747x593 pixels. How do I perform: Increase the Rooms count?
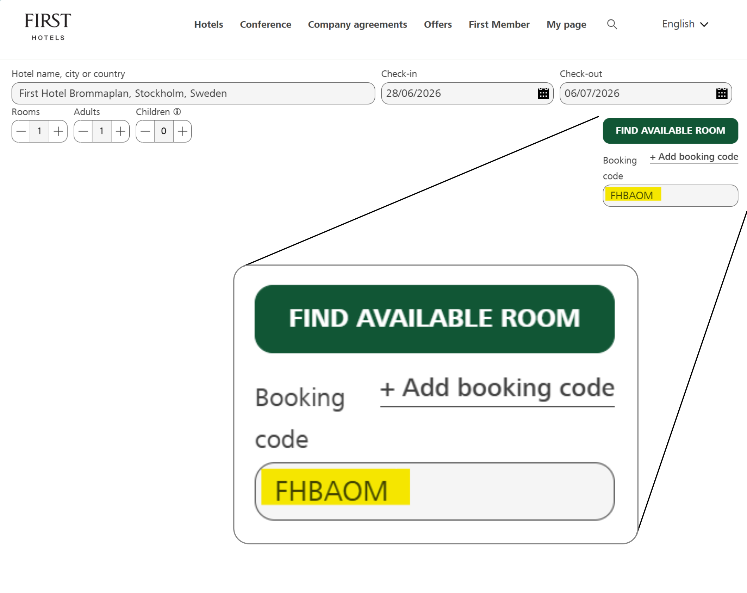click(58, 131)
